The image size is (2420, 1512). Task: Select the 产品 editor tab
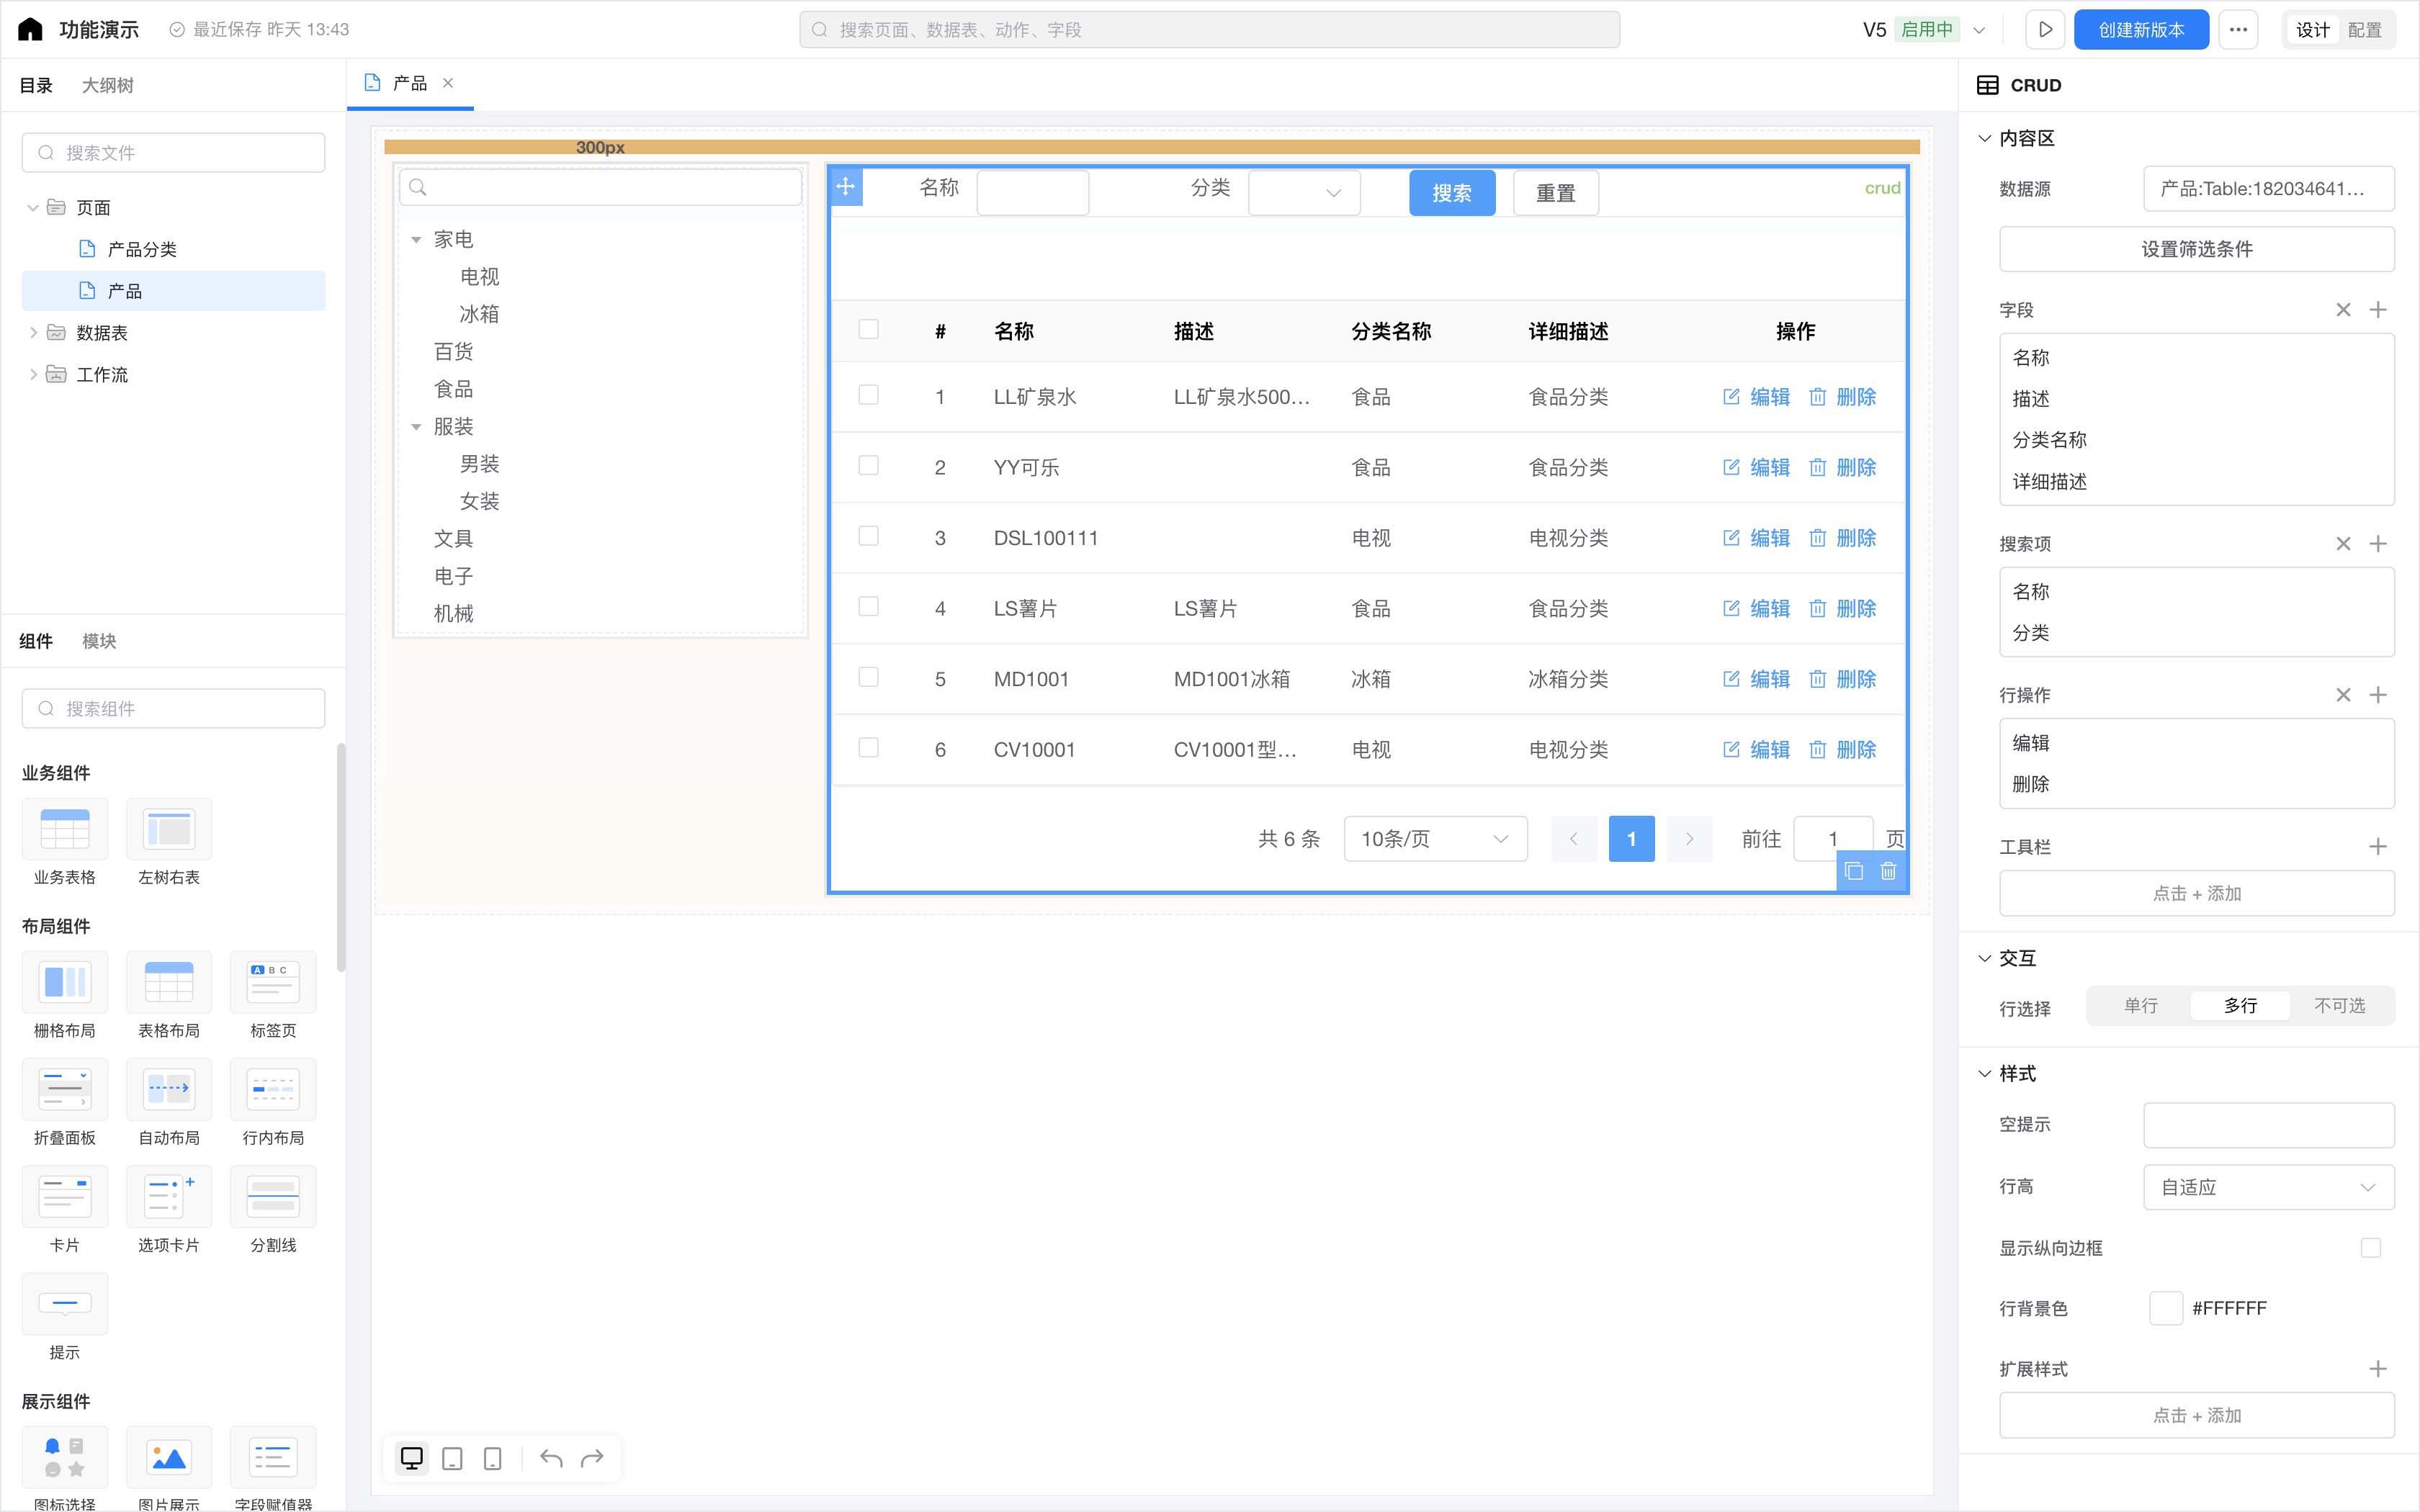point(409,83)
